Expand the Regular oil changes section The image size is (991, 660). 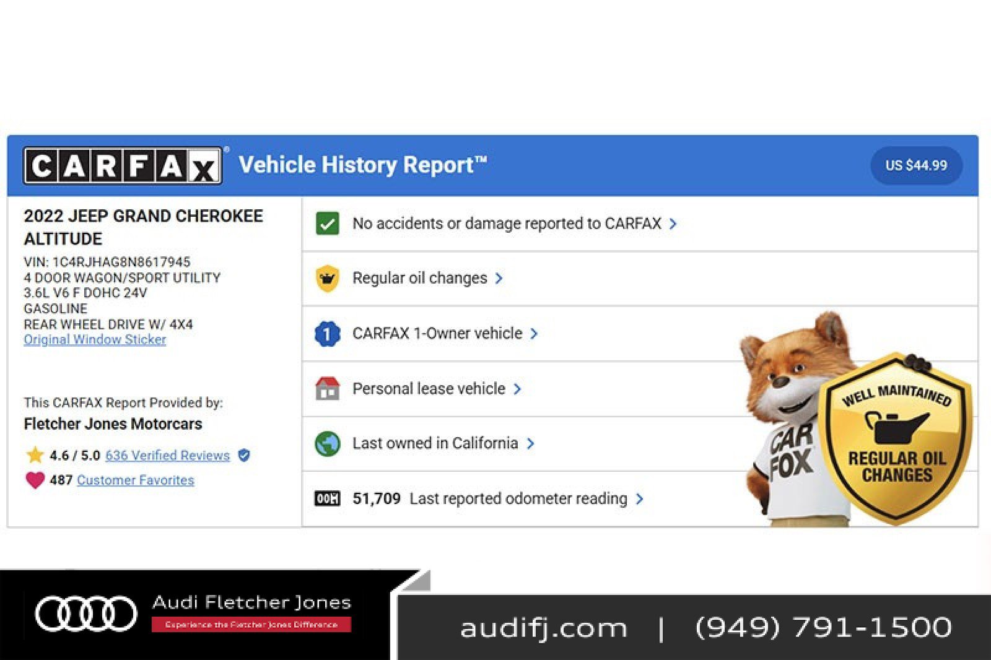point(499,279)
